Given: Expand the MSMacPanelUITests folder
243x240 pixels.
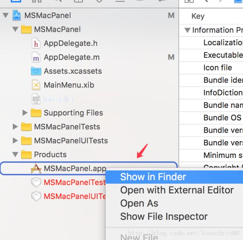Looking at the screenshot, I should click(x=15, y=140).
